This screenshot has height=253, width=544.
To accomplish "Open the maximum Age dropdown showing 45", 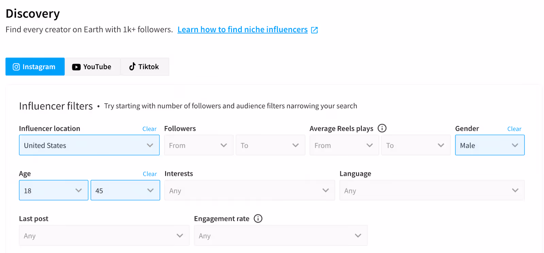I will (125, 191).
